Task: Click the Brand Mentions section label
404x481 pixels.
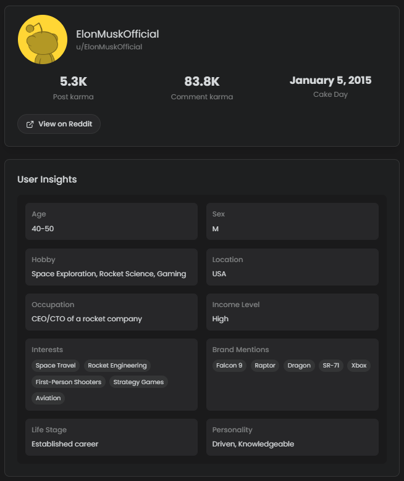Action: [240, 350]
